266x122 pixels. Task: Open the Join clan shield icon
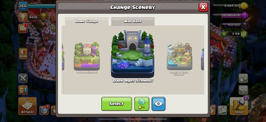[23, 54]
